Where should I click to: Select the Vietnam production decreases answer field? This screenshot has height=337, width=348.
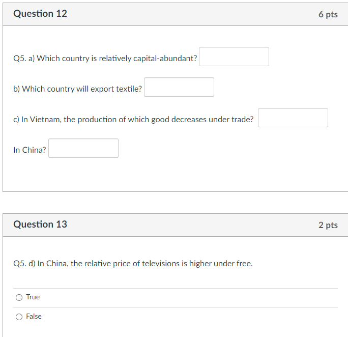[x=293, y=118]
